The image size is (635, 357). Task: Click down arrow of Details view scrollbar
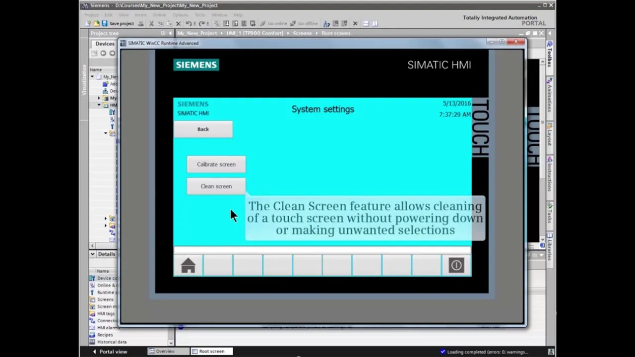click(171, 343)
